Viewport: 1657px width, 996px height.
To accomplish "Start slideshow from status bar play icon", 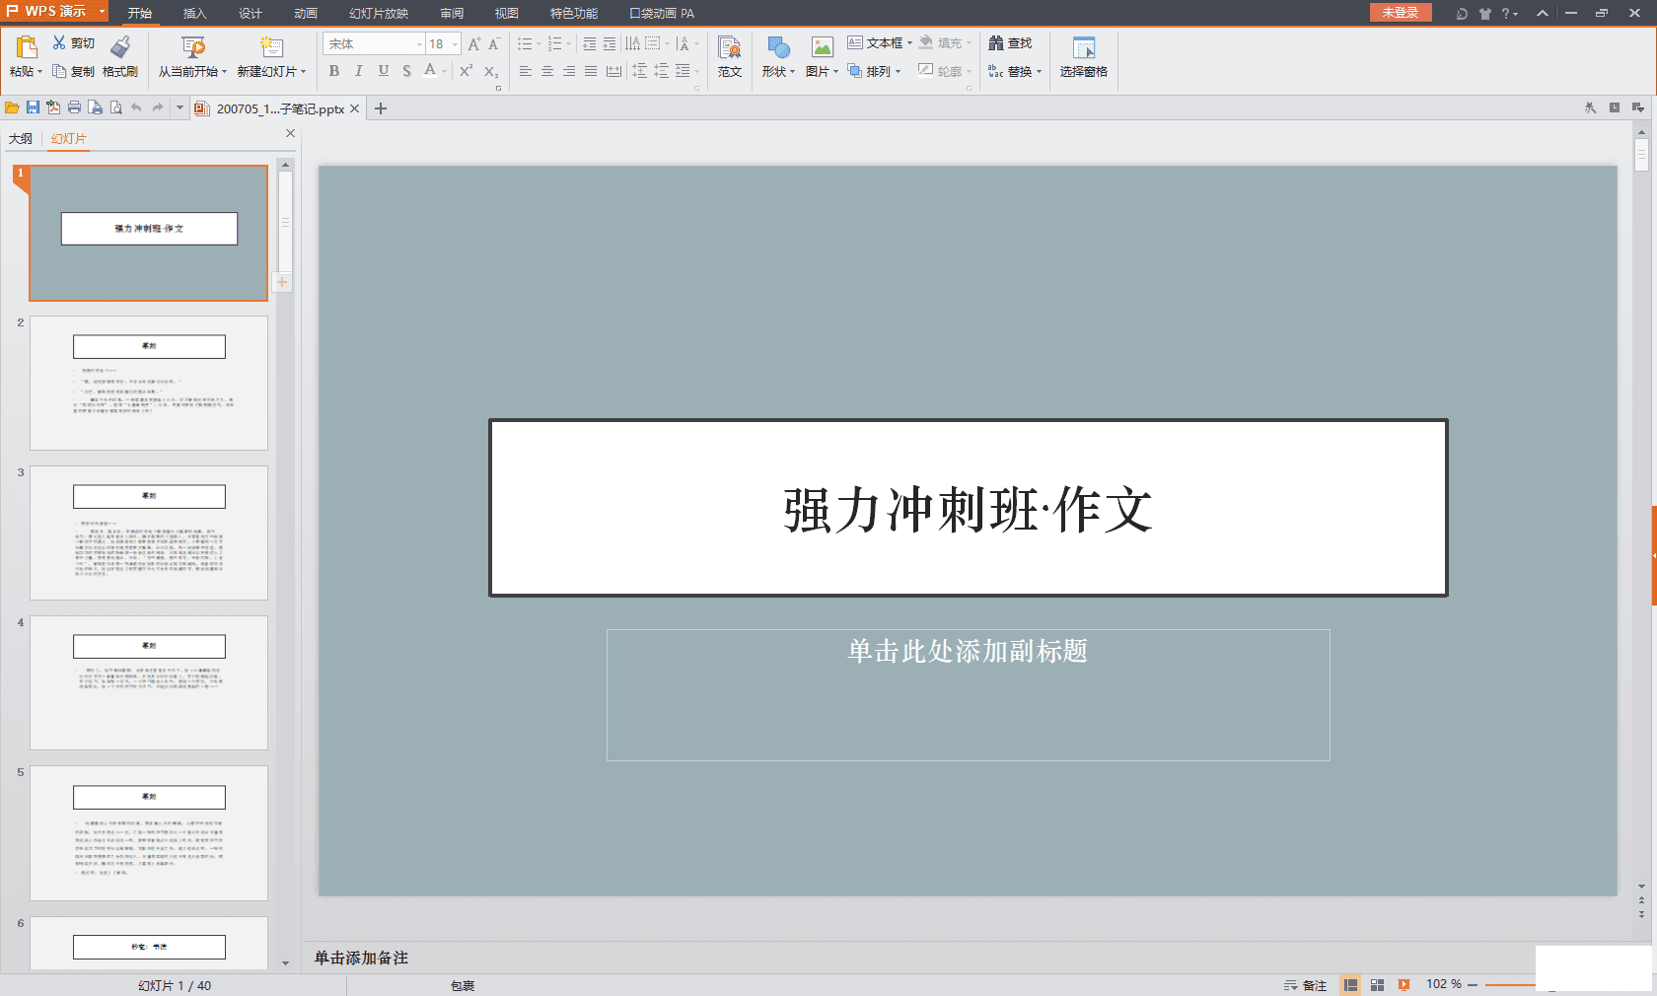I will pos(1405,984).
